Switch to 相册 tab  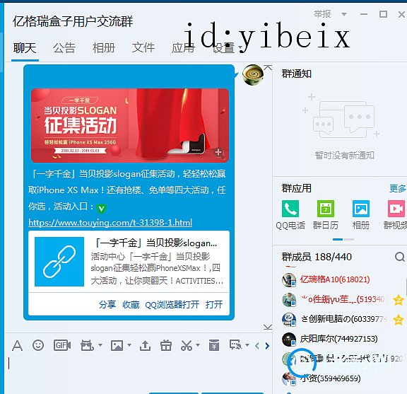104,48
